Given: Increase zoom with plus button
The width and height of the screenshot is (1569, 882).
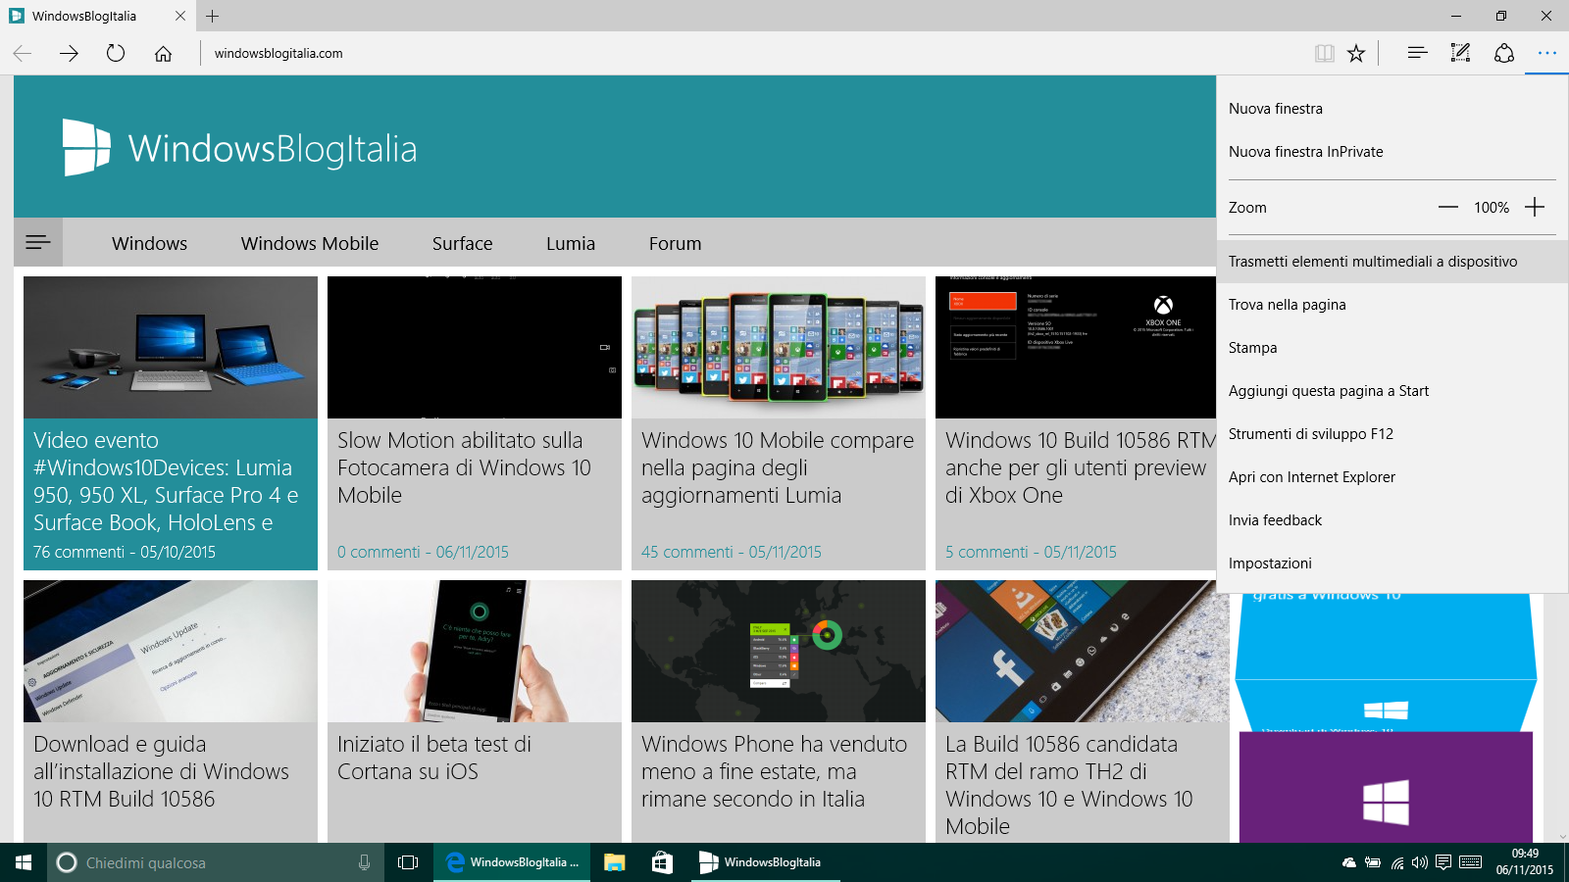Looking at the screenshot, I should 1535,207.
